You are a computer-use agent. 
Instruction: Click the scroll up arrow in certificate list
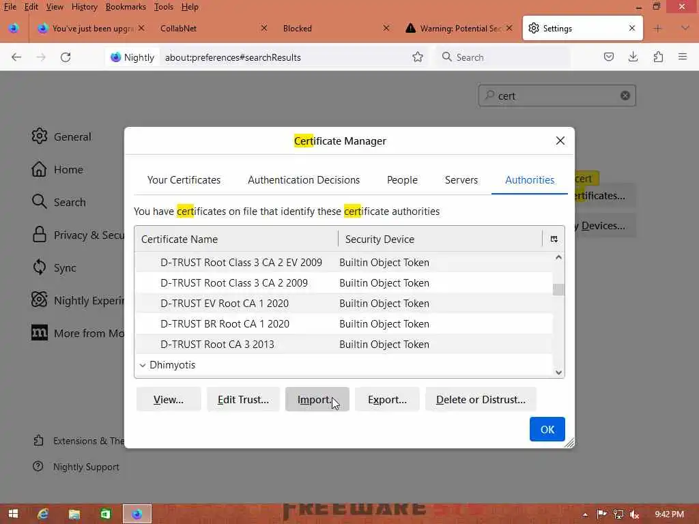click(558, 257)
